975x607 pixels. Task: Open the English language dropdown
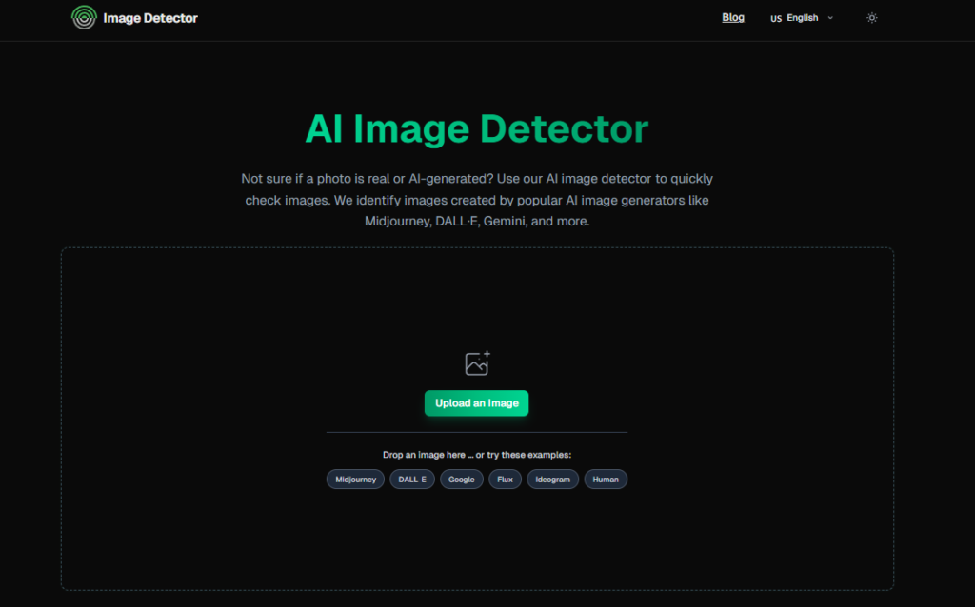[x=802, y=18]
